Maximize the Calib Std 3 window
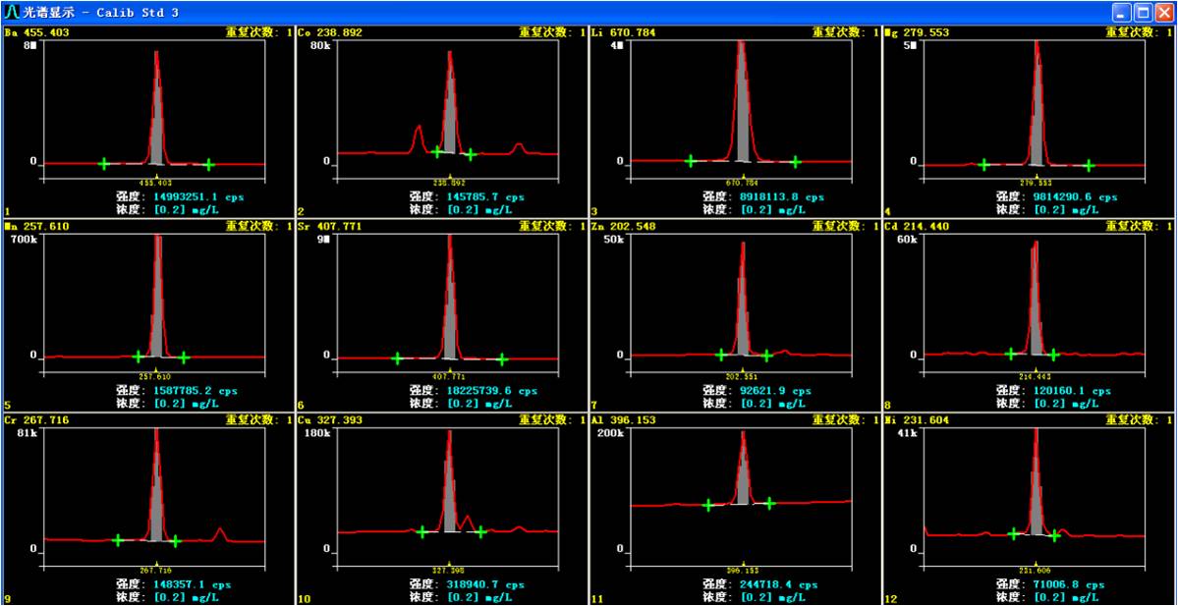This screenshot has width=1178, height=606. (1143, 13)
